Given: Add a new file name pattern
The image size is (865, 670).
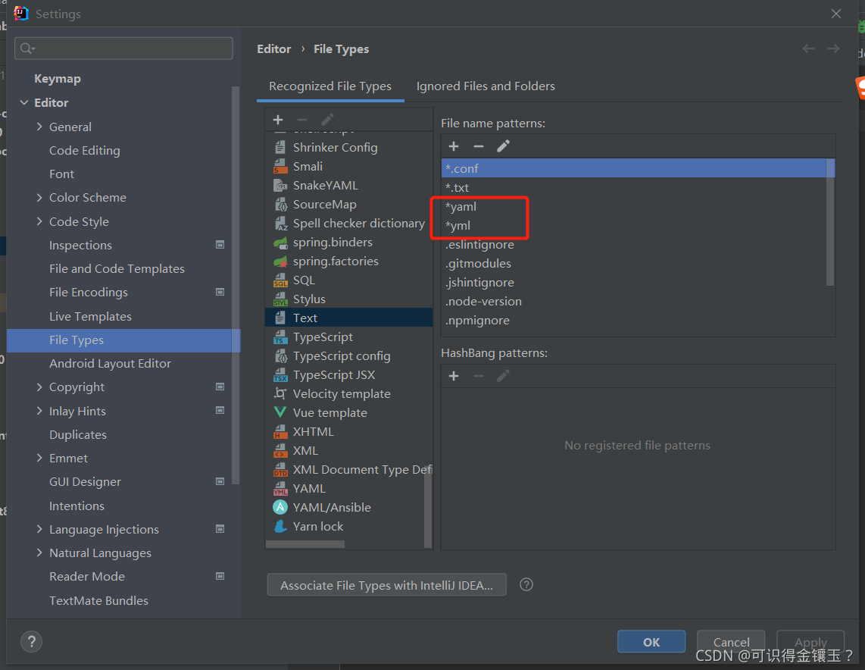Looking at the screenshot, I should tap(454, 146).
